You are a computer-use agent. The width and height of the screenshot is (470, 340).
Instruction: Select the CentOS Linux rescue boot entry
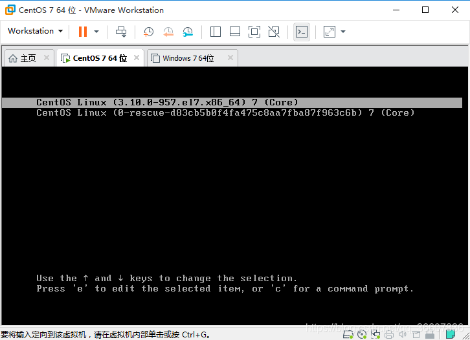tap(225, 113)
